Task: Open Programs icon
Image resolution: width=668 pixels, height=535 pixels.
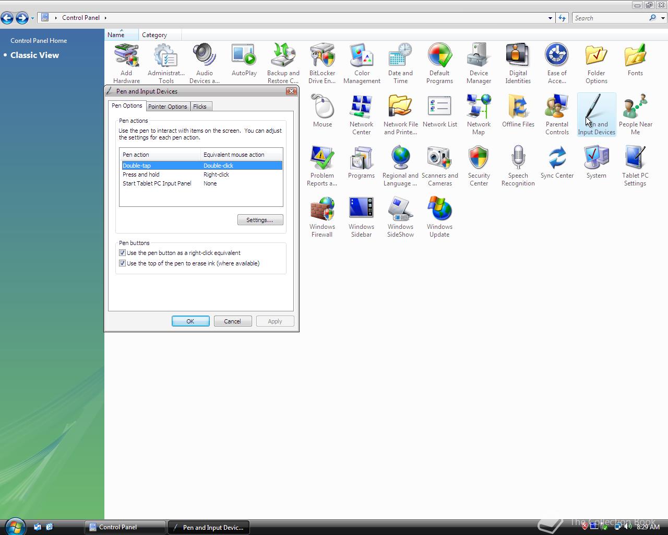Action: click(x=361, y=162)
